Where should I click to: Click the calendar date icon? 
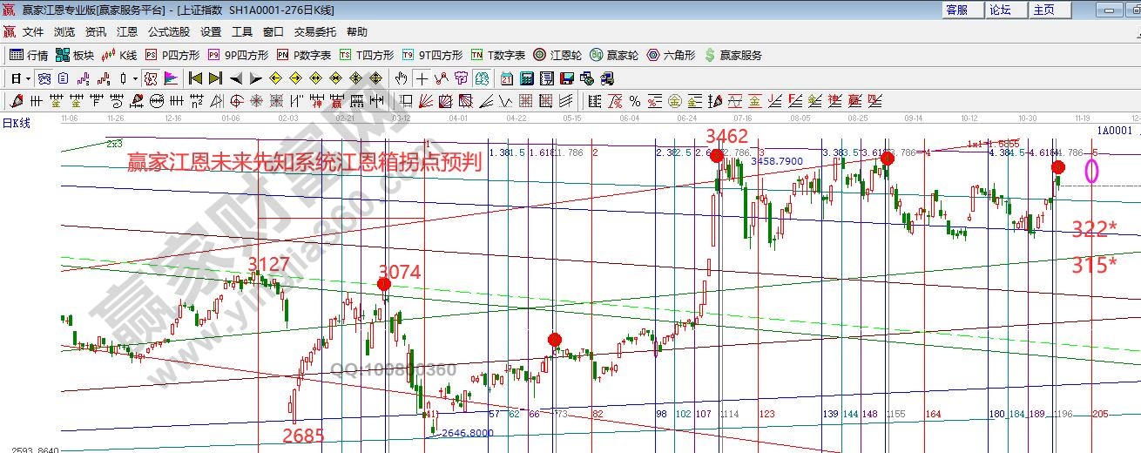[x=506, y=78]
